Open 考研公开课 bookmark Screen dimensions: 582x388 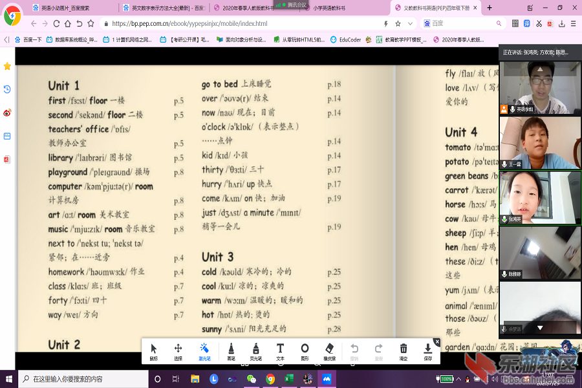point(184,39)
